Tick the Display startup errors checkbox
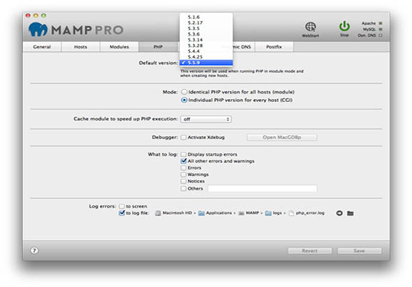The height and width of the screenshot is (287, 412). click(x=184, y=154)
